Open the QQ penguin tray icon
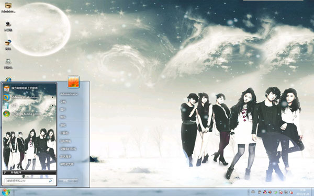 tap(265, 192)
